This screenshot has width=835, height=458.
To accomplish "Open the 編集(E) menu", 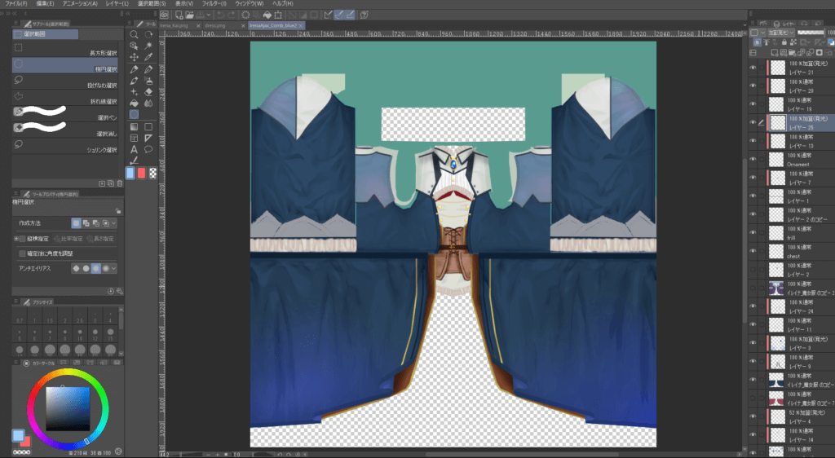I will click(x=46, y=4).
